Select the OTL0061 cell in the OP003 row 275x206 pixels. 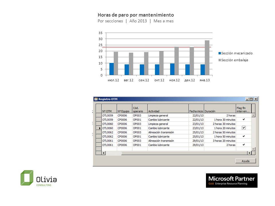[109, 141]
